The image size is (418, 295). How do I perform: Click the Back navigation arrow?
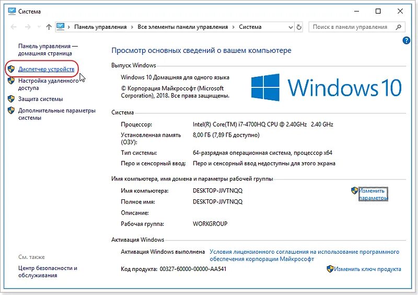(x=14, y=27)
